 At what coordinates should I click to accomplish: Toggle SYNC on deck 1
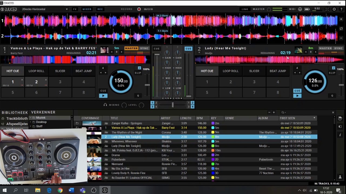(x=144, y=48)
